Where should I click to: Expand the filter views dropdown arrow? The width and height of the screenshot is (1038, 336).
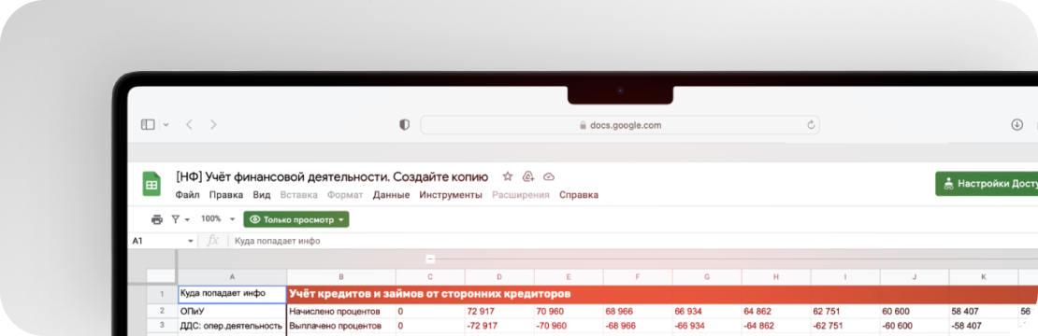pyautogui.click(x=187, y=220)
